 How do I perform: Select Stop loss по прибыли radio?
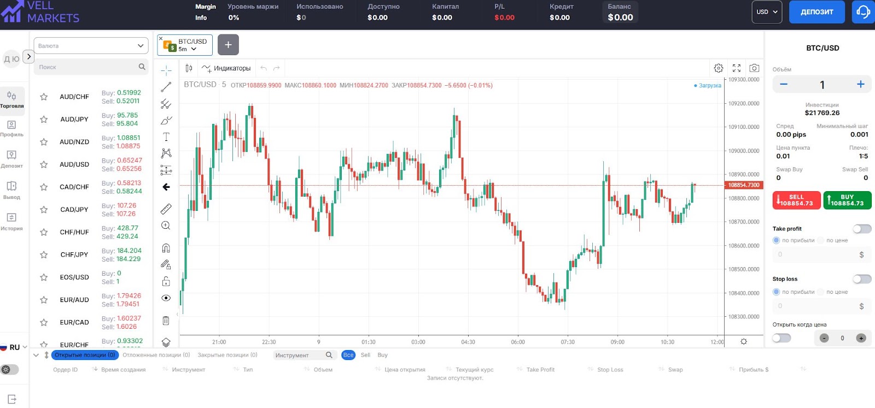tap(776, 292)
